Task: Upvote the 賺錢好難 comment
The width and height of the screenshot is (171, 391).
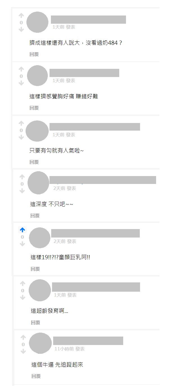Action: (x=21, y=69)
